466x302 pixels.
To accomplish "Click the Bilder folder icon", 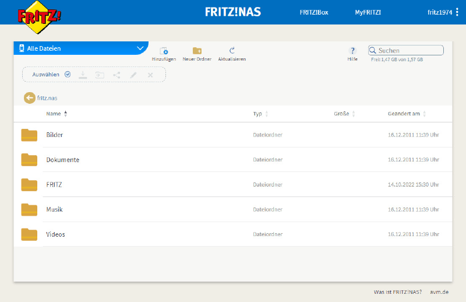I will (x=29, y=135).
